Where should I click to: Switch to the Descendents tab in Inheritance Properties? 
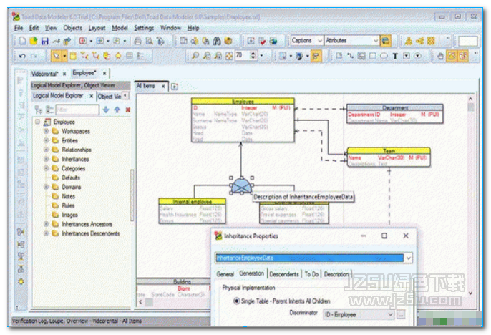coord(284,274)
